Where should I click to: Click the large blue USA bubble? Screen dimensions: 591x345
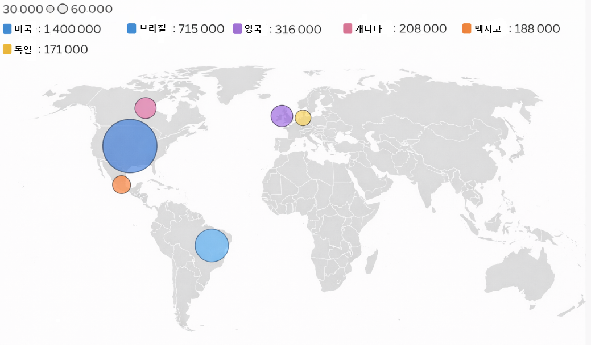tap(130, 146)
